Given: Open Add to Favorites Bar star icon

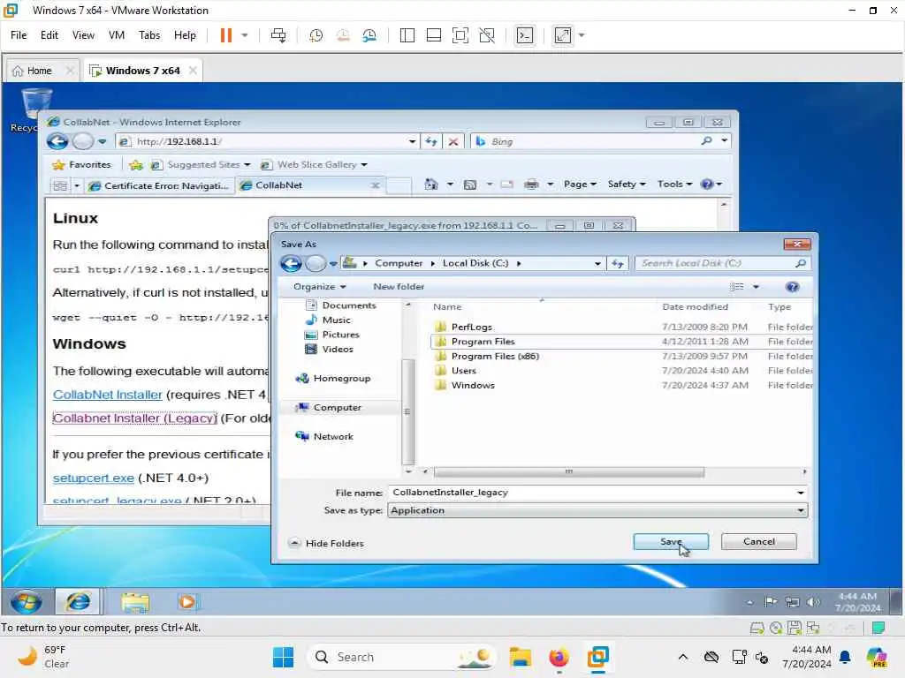Looking at the screenshot, I should (136, 165).
